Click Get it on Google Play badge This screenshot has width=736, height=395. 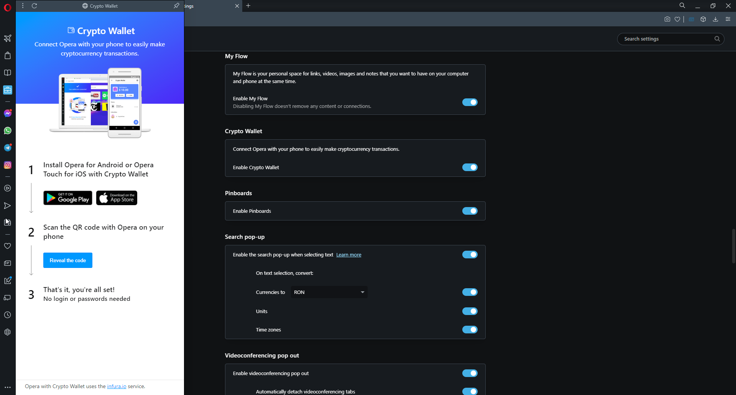click(x=68, y=198)
